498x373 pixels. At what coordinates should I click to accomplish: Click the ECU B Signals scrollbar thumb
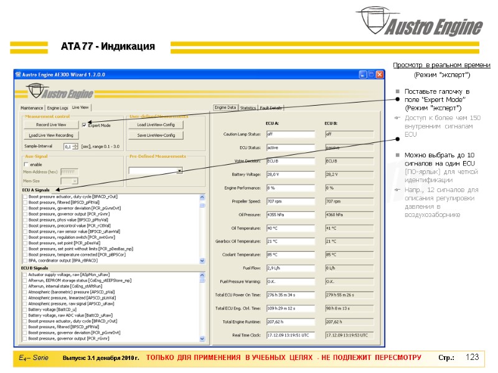(x=202, y=280)
